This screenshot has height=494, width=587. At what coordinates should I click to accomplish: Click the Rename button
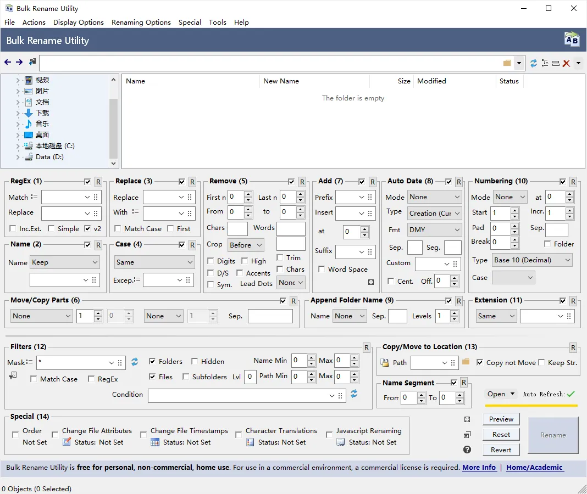click(553, 435)
